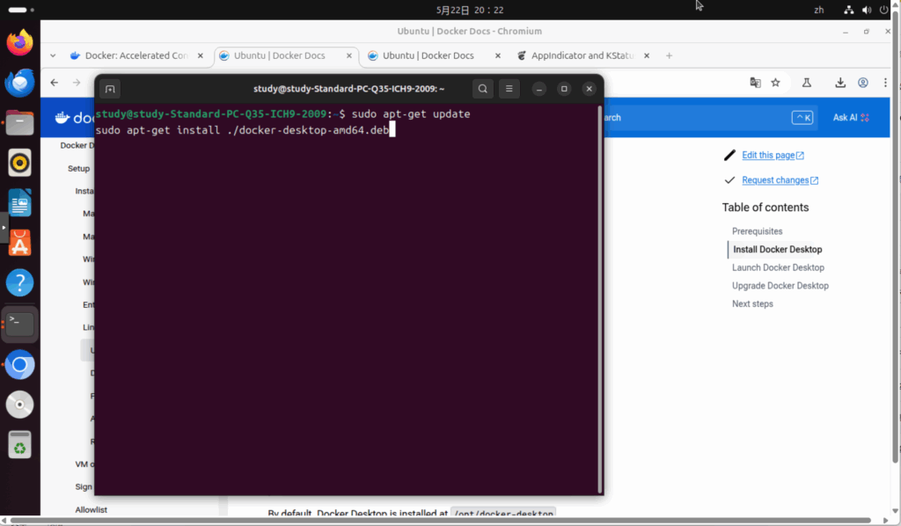The height and width of the screenshot is (526, 901).
Task: Close the Docker: Accelerated Container tab
Action: coord(200,55)
